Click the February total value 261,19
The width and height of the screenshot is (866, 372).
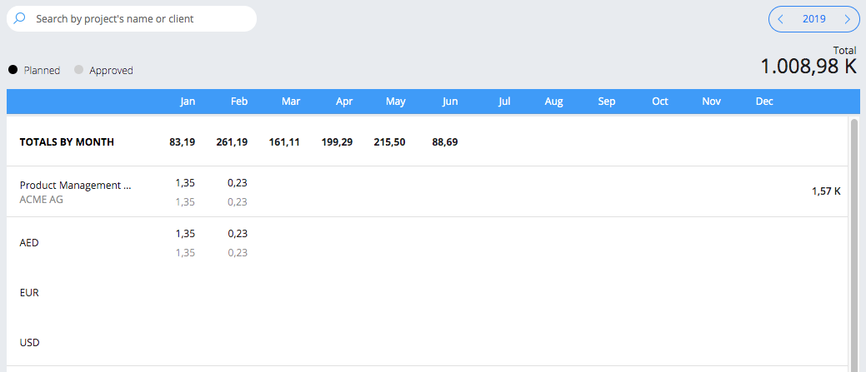(x=232, y=142)
